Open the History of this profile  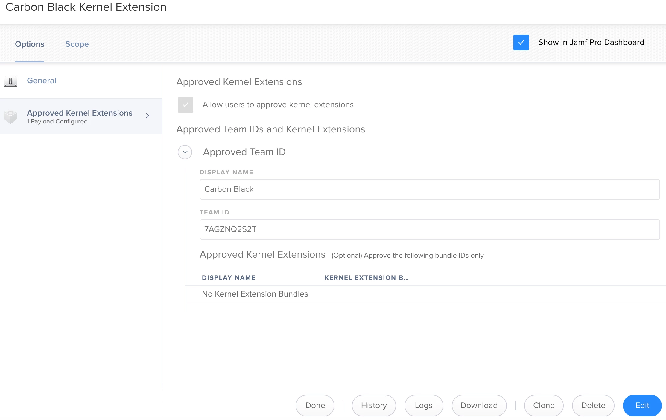click(x=374, y=405)
